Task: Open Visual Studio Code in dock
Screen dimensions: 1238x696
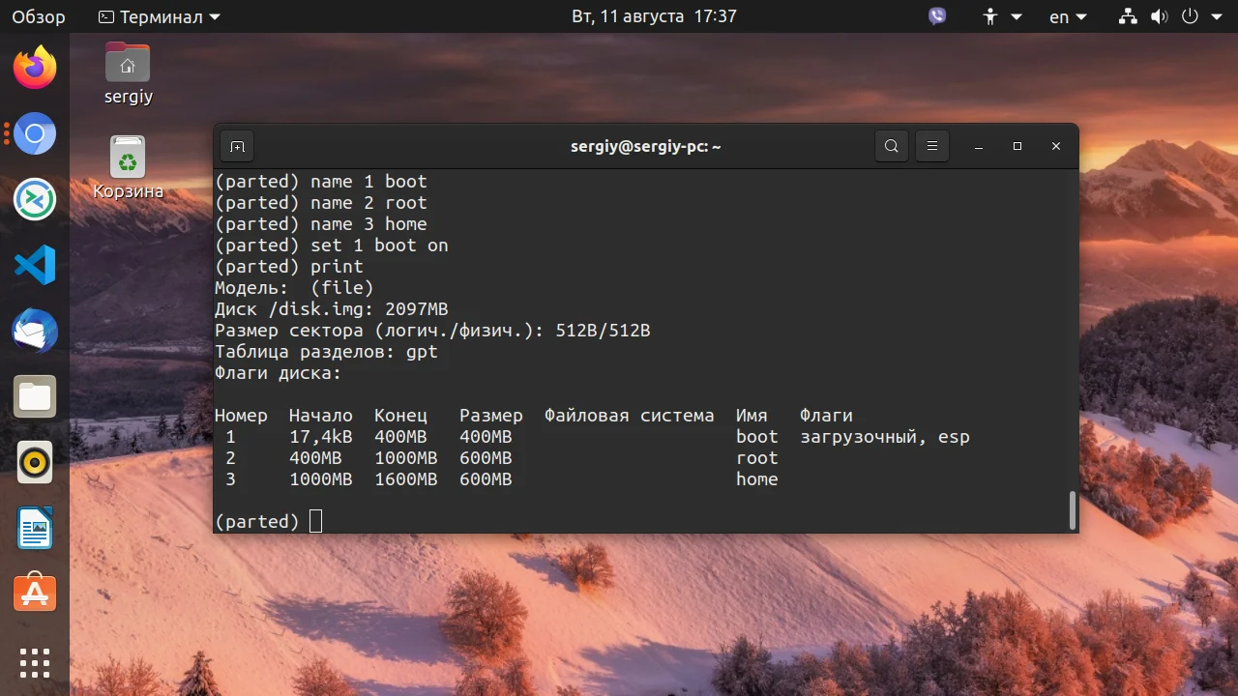Action: click(x=35, y=265)
